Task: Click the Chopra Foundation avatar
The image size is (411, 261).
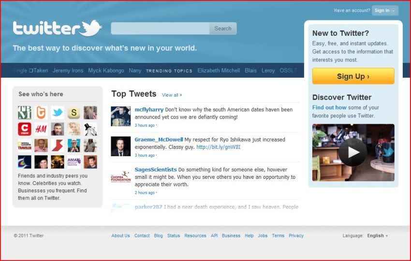Action: (120, 176)
